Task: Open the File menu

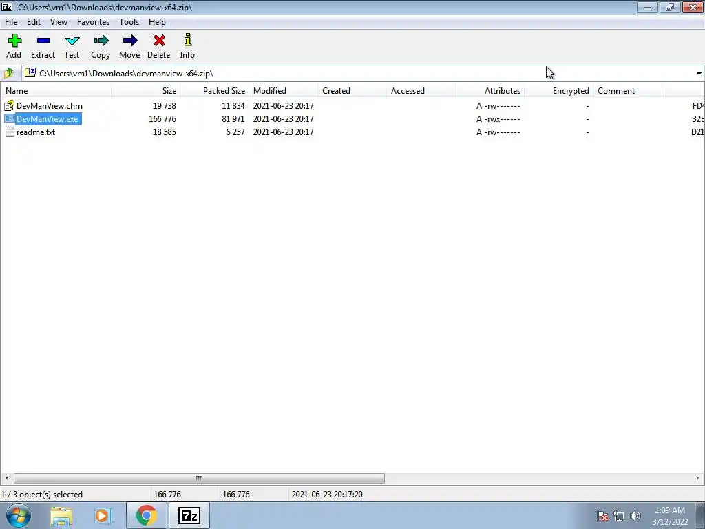Action: coord(11,21)
